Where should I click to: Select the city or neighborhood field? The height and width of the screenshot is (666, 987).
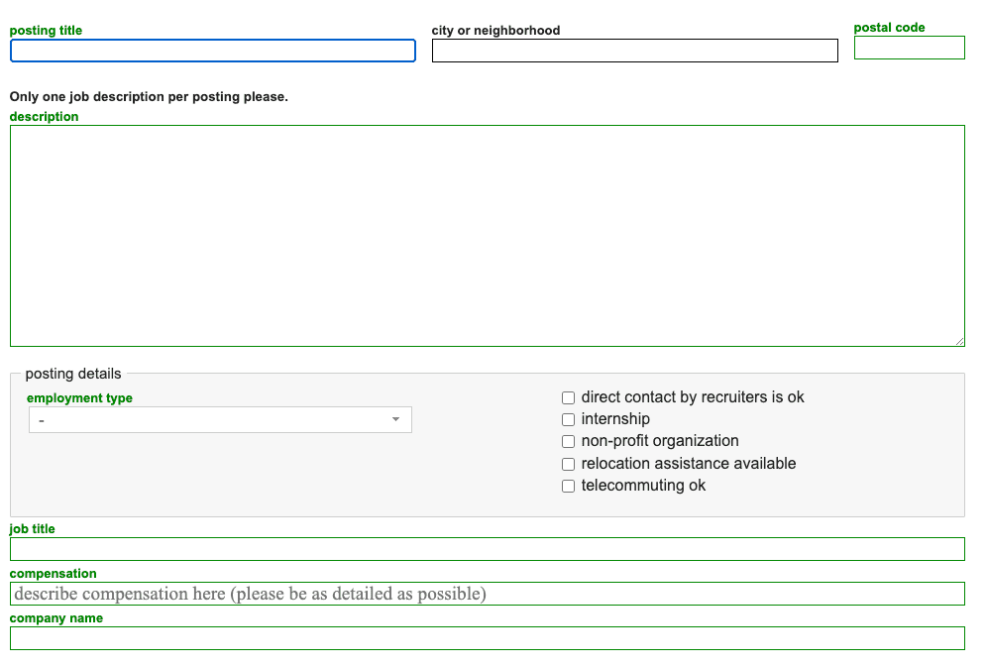pyautogui.click(x=634, y=51)
